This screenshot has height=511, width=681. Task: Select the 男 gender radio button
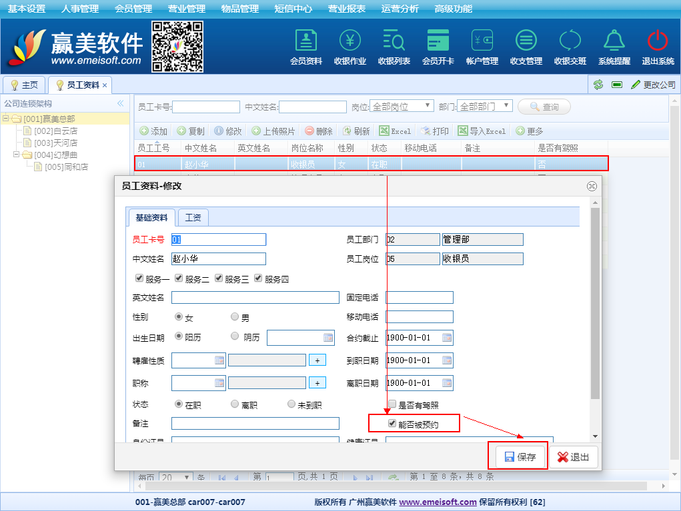[235, 317]
